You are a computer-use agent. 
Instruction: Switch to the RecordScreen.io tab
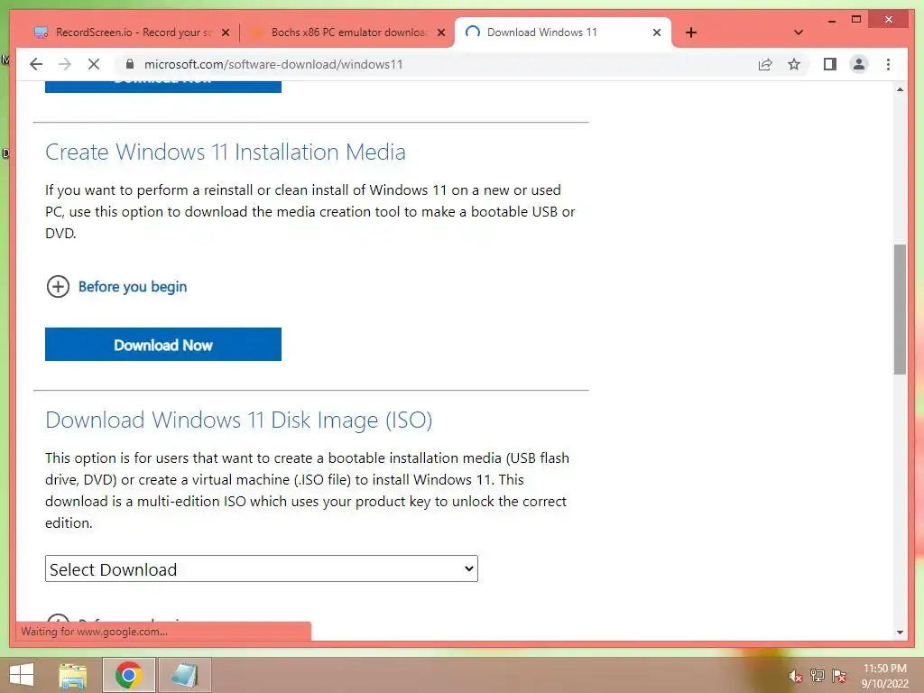click(132, 32)
